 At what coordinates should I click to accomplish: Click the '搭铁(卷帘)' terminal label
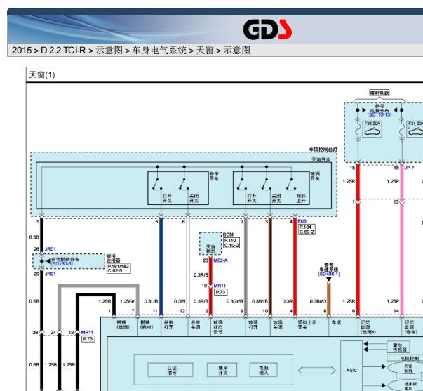[x=147, y=324]
